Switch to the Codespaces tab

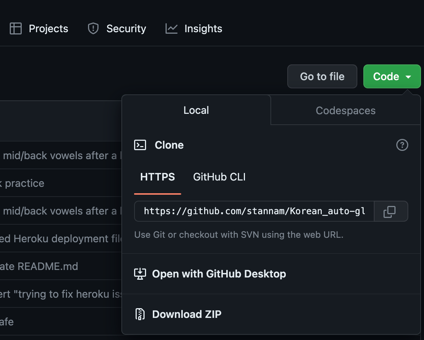point(346,110)
